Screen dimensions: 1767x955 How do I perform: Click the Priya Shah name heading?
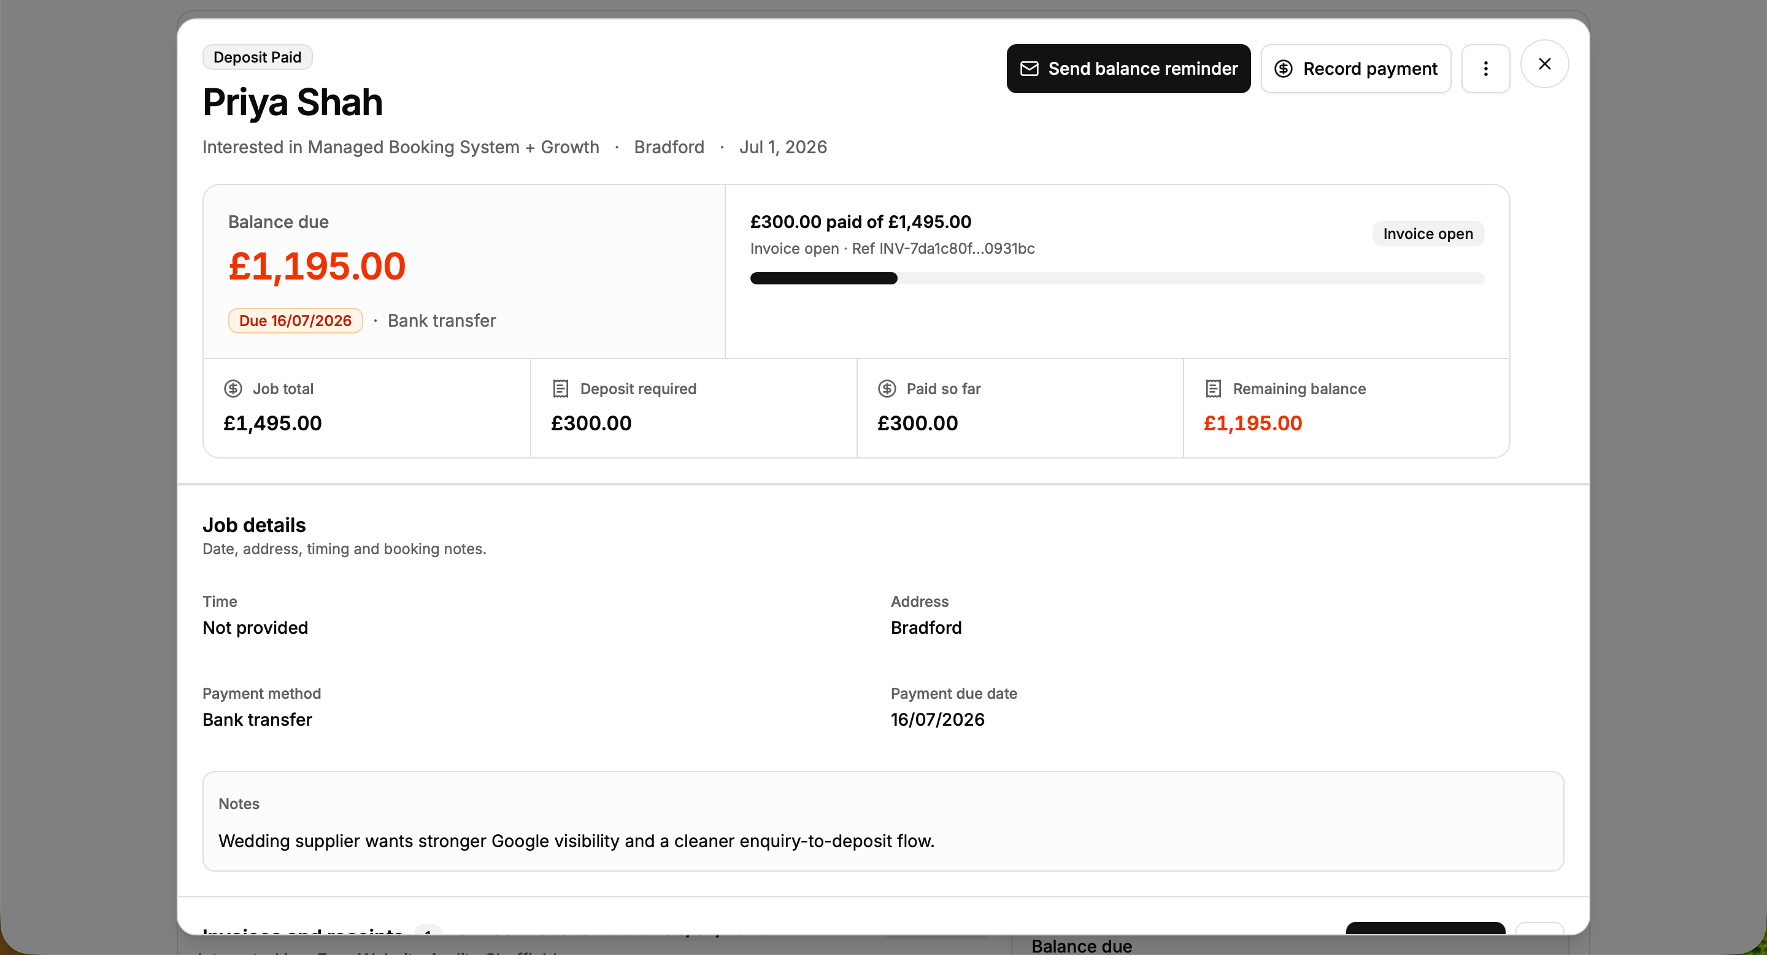(x=292, y=102)
